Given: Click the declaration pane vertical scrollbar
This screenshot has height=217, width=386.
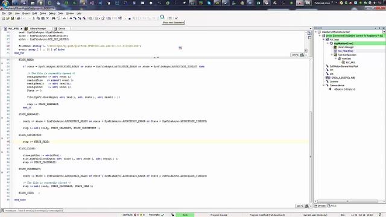Looking at the screenshot, I should coord(306,42).
